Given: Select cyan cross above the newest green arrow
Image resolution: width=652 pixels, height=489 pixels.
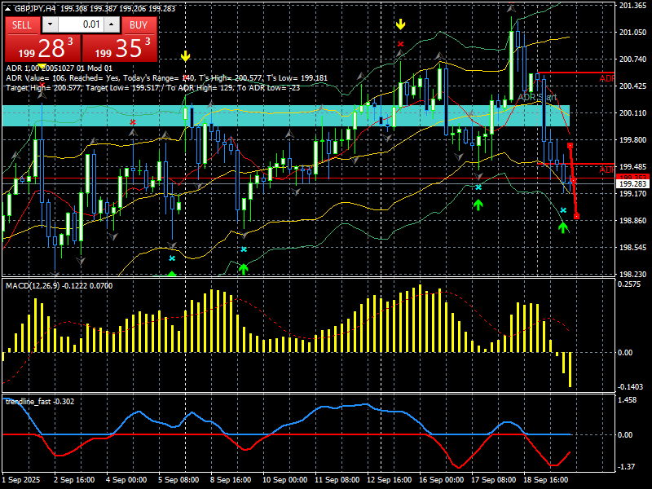Looking at the screenshot, I should click(x=563, y=210).
